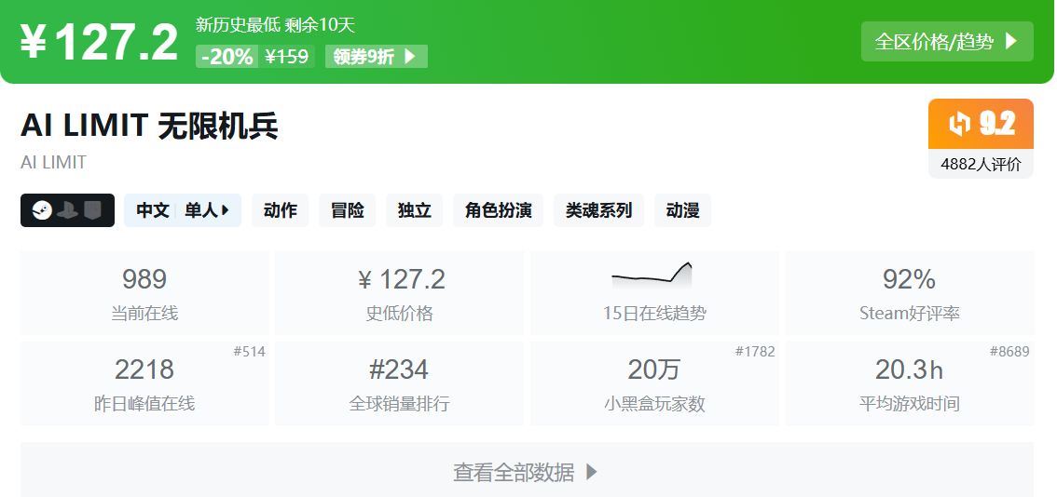1057x497 pixels.
Task: Click the arrow on 领券9折 coupon
Action: [409, 57]
